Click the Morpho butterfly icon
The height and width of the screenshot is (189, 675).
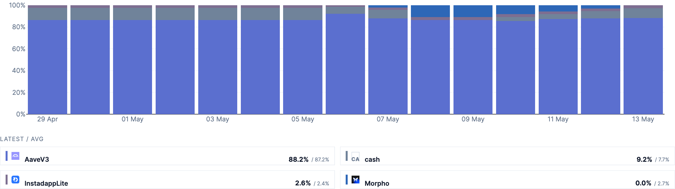[x=356, y=179]
